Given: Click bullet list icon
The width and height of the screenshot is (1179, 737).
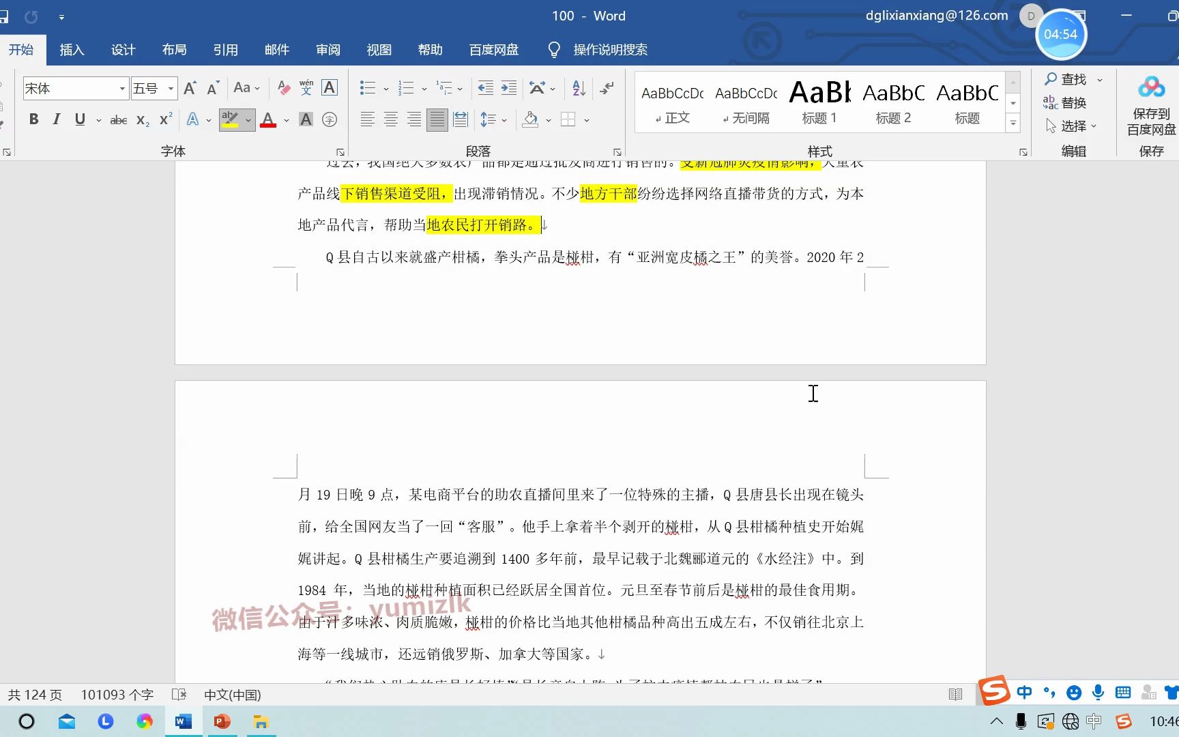Looking at the screenshot, I should pos(368,88).
